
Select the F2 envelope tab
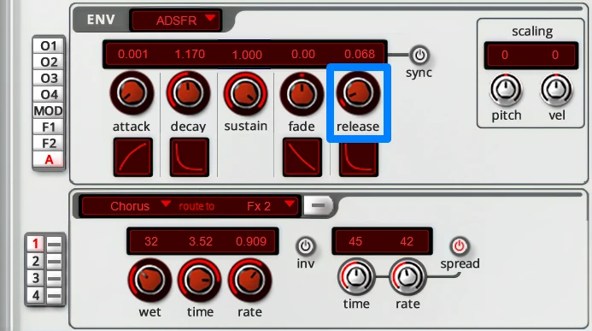[49, 144]
